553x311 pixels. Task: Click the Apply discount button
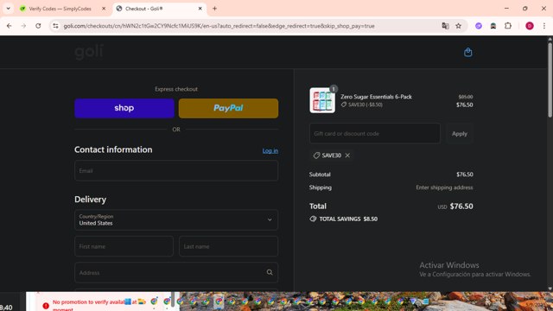[459, 134]
